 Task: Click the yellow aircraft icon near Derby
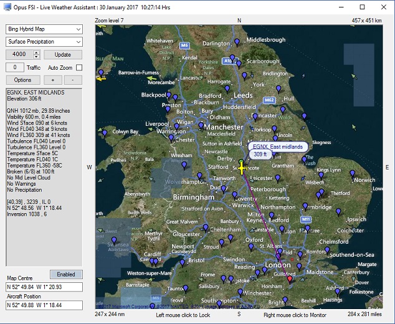point(242,168)
